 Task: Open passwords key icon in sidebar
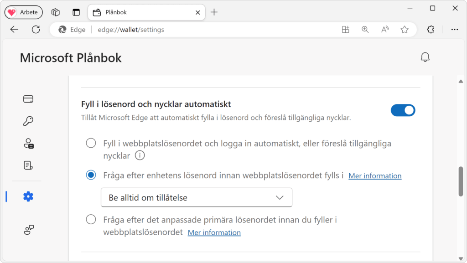(28, 121)
